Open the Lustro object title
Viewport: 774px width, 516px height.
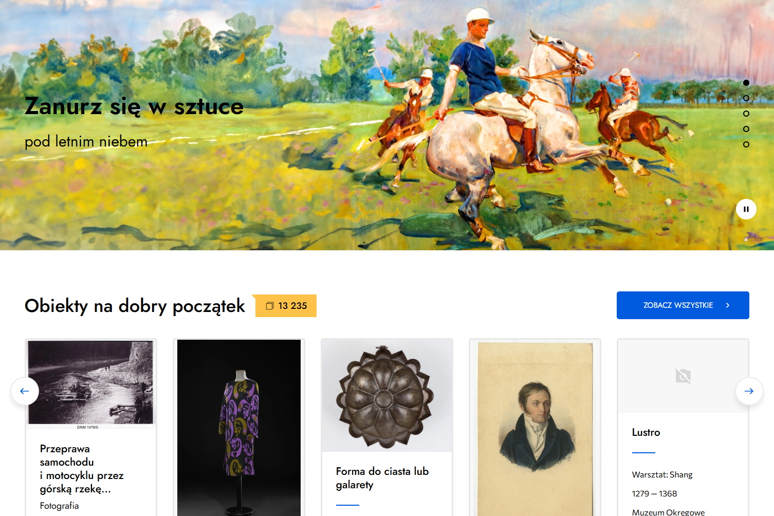coord(646,432)
